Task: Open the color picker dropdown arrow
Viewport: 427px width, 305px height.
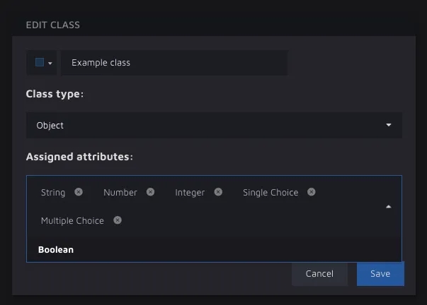Action: click(x=50, y=63)
